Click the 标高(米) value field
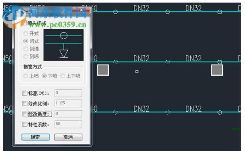 tap(68, 93)
